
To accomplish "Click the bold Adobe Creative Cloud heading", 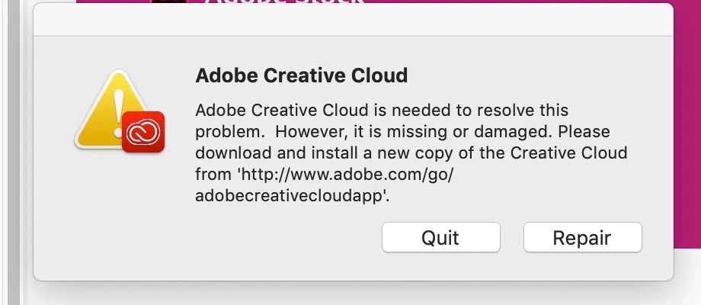I will click(x=302, y=75).
